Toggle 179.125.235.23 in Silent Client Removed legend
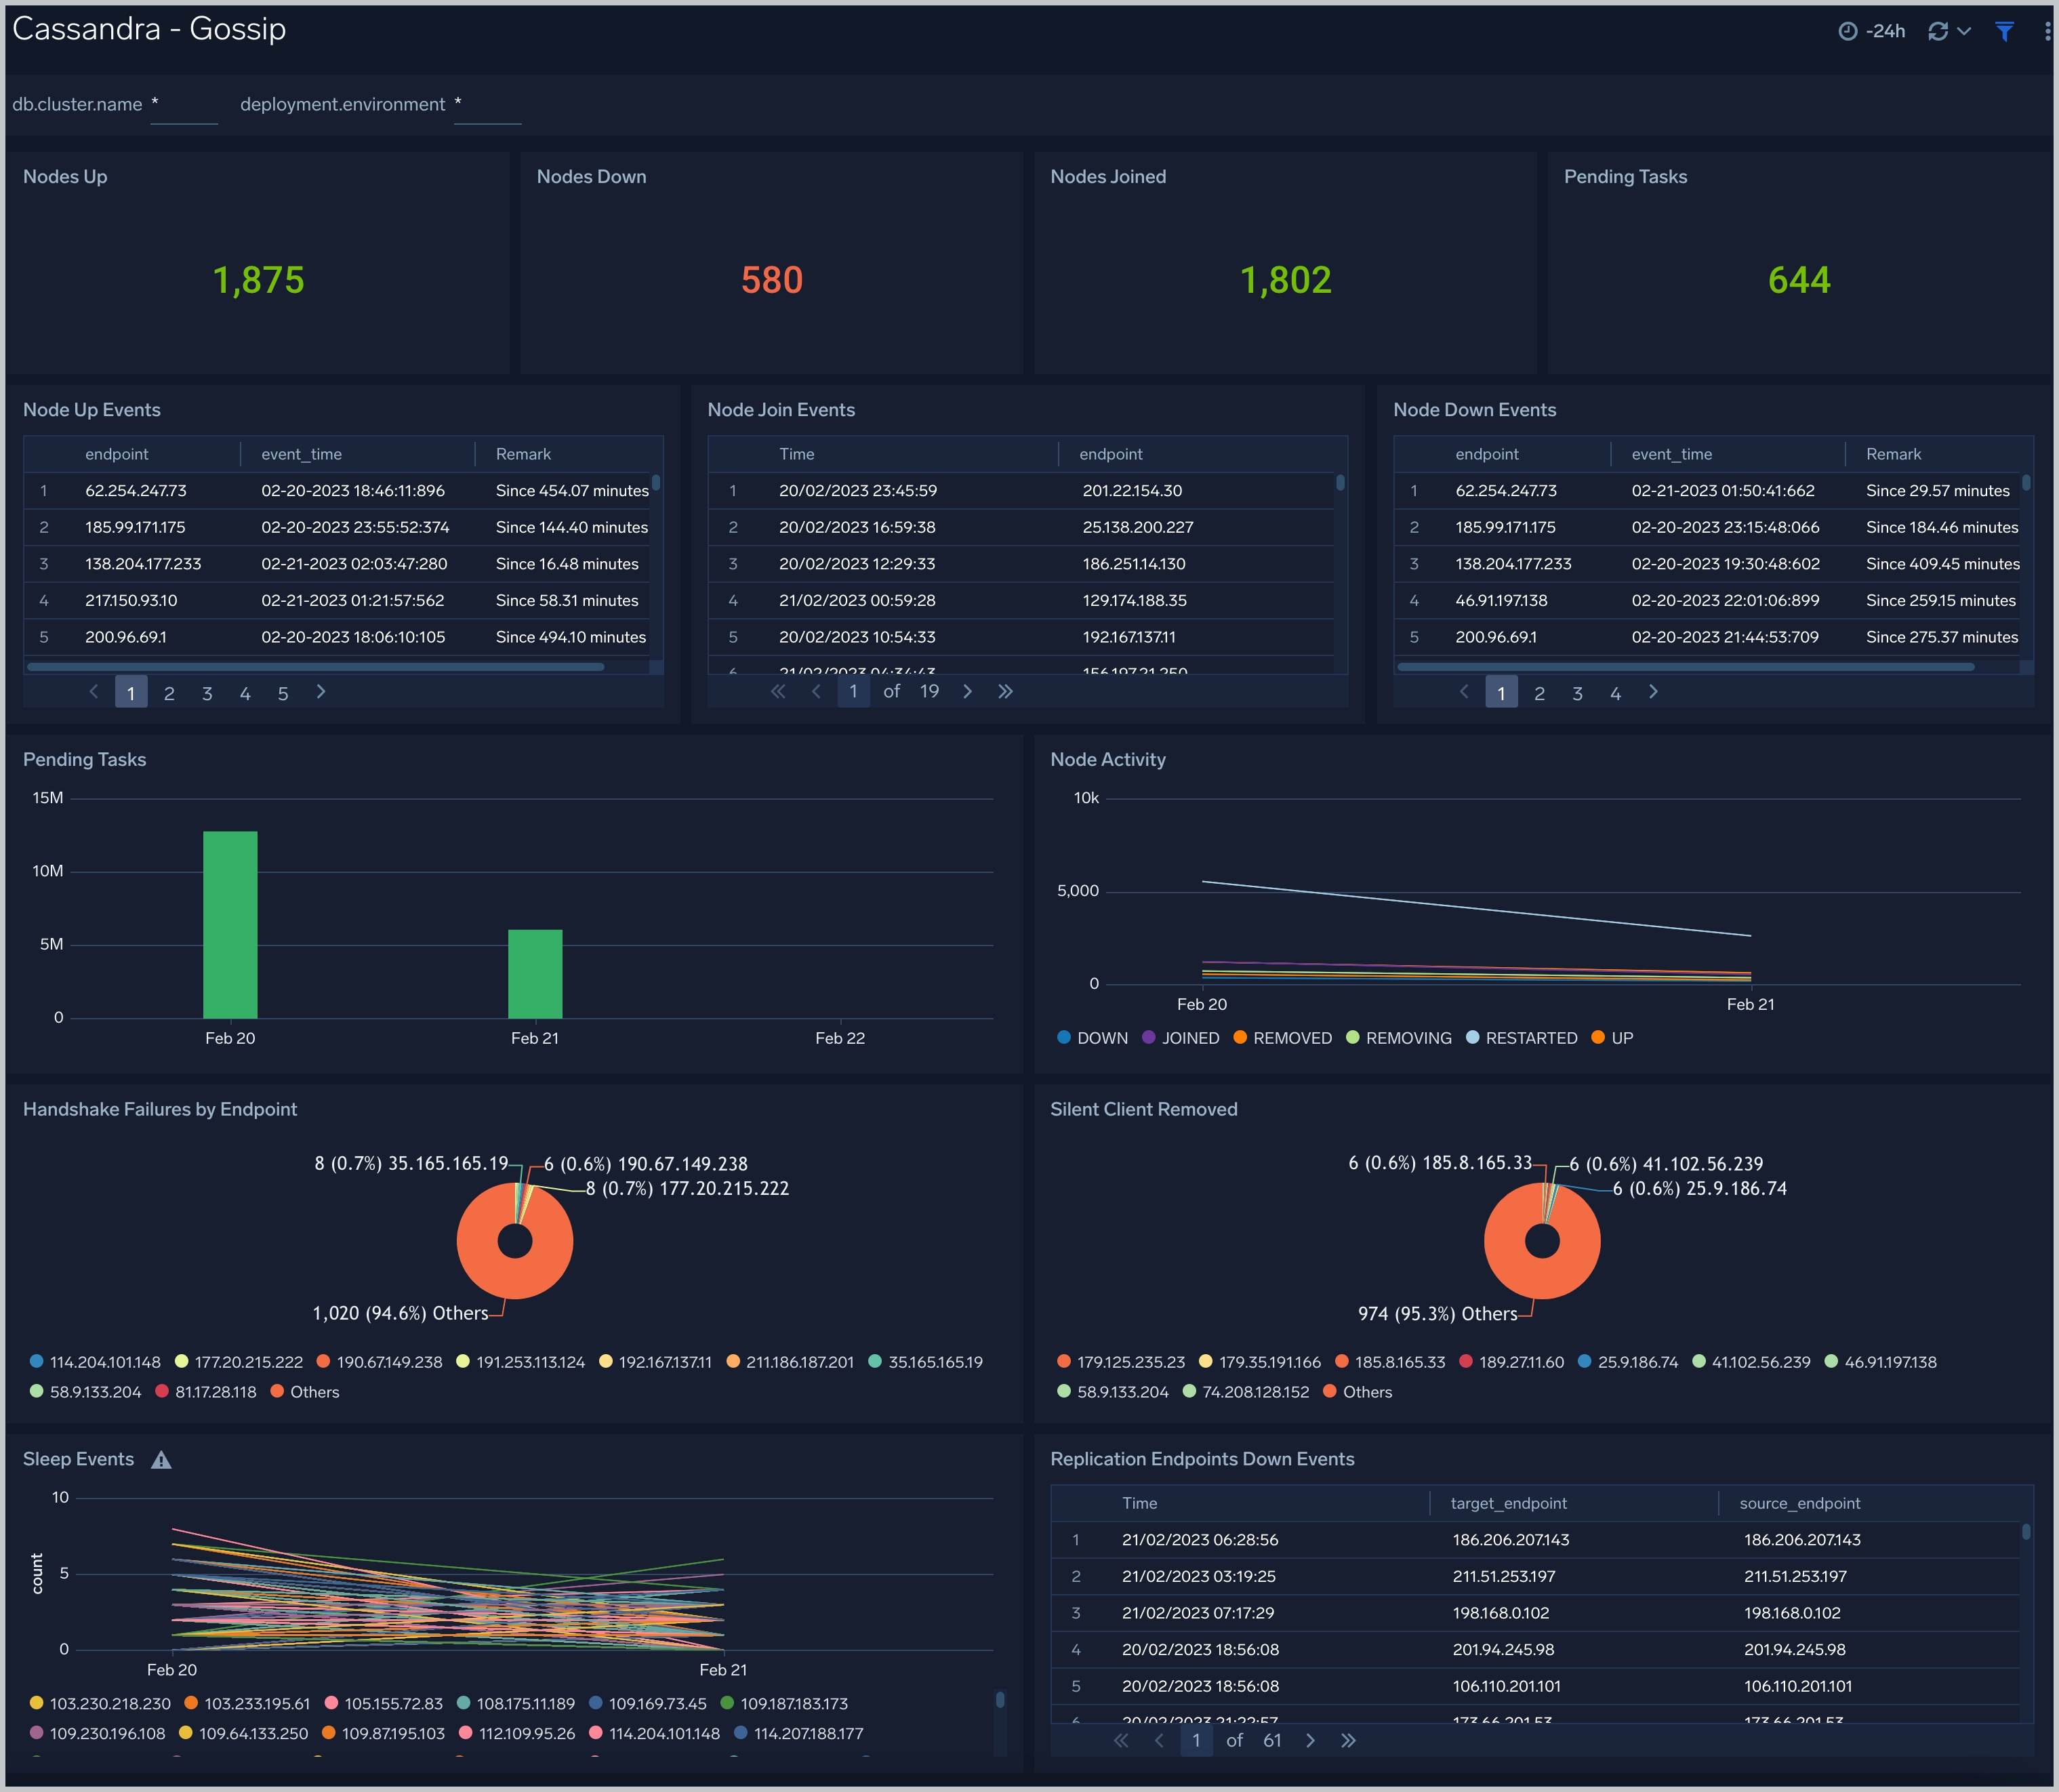This screenshot has width=2059, height=1792. (1121, 1362)
